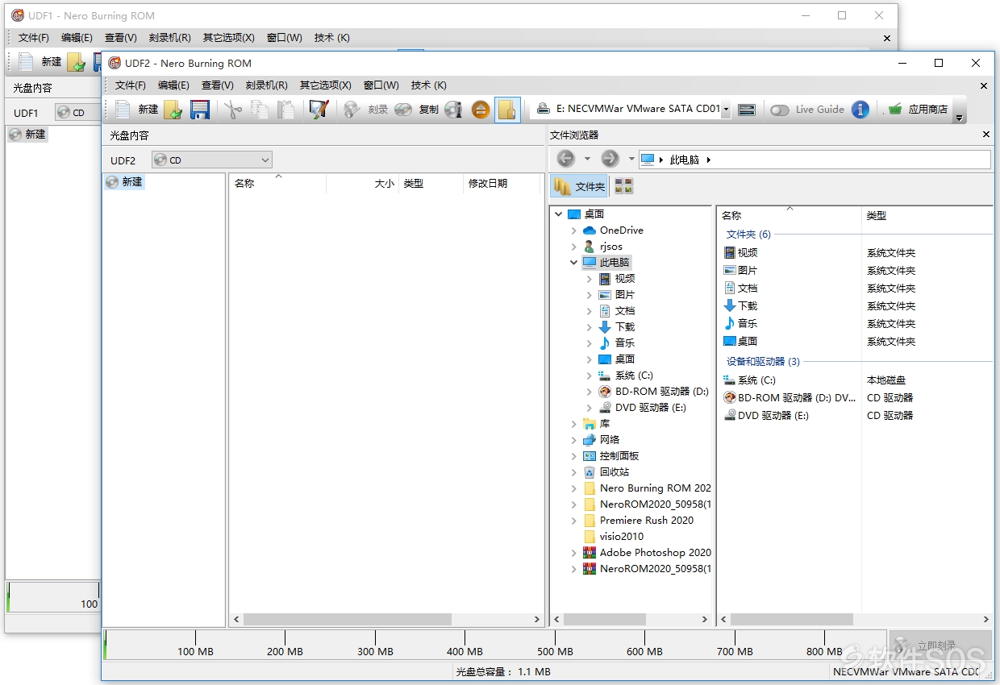Toggle the 文件夹 folders view button

click(579, 187)
